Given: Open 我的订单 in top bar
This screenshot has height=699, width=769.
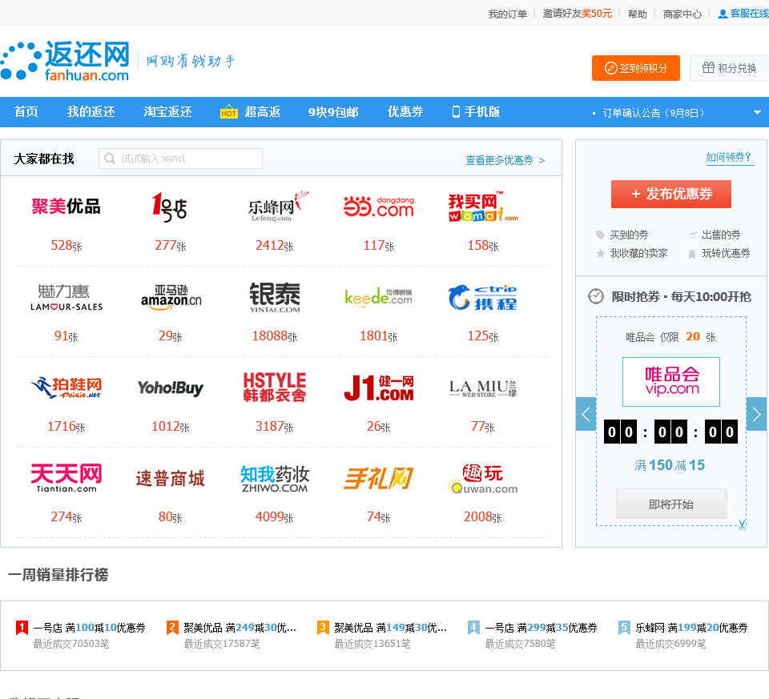Looking at the screenshot, I should coord(507,14).
